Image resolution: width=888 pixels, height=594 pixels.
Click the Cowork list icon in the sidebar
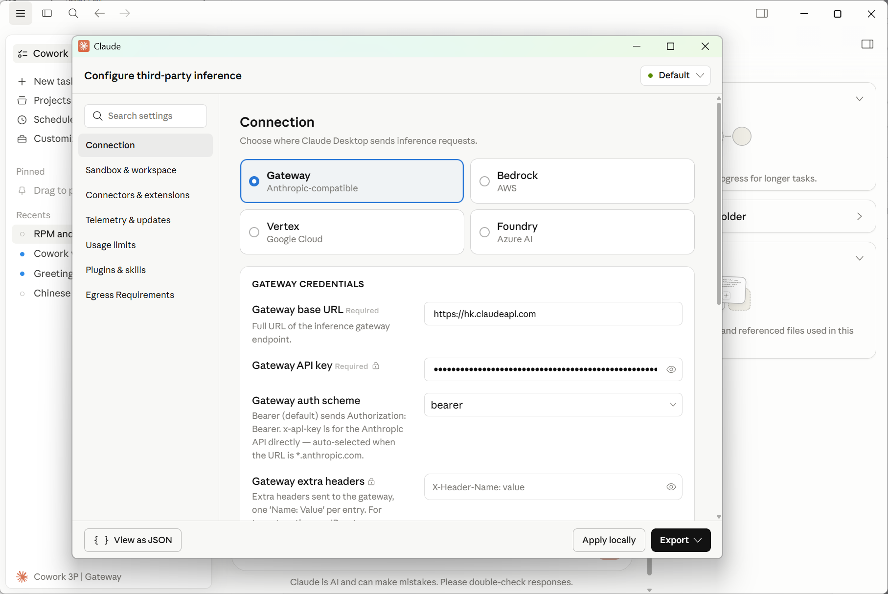tap(23, 54)
